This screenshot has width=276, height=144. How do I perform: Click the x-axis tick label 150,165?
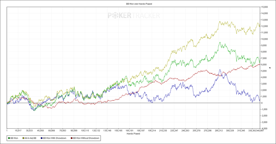(118, 131)
